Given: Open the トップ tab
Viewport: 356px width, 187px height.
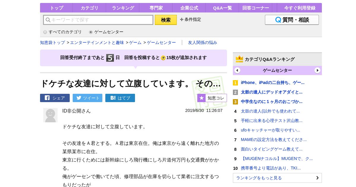Looking at the screenshot, I should pyautogui.click(x=56, y=8).
